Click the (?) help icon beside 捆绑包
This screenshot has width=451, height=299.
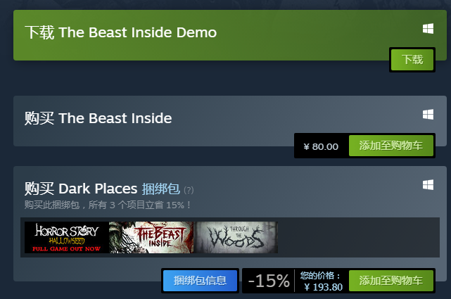189,190
